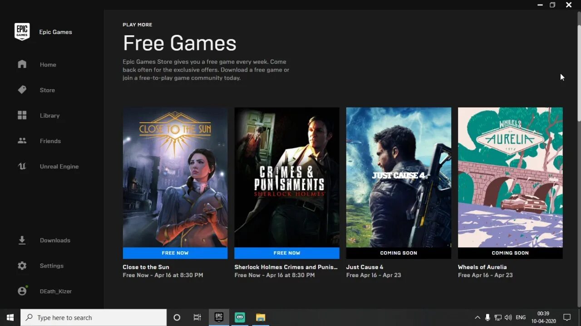Click the Settings gear icon
This screenshot has width=581, height=326.
click(22, 266)
